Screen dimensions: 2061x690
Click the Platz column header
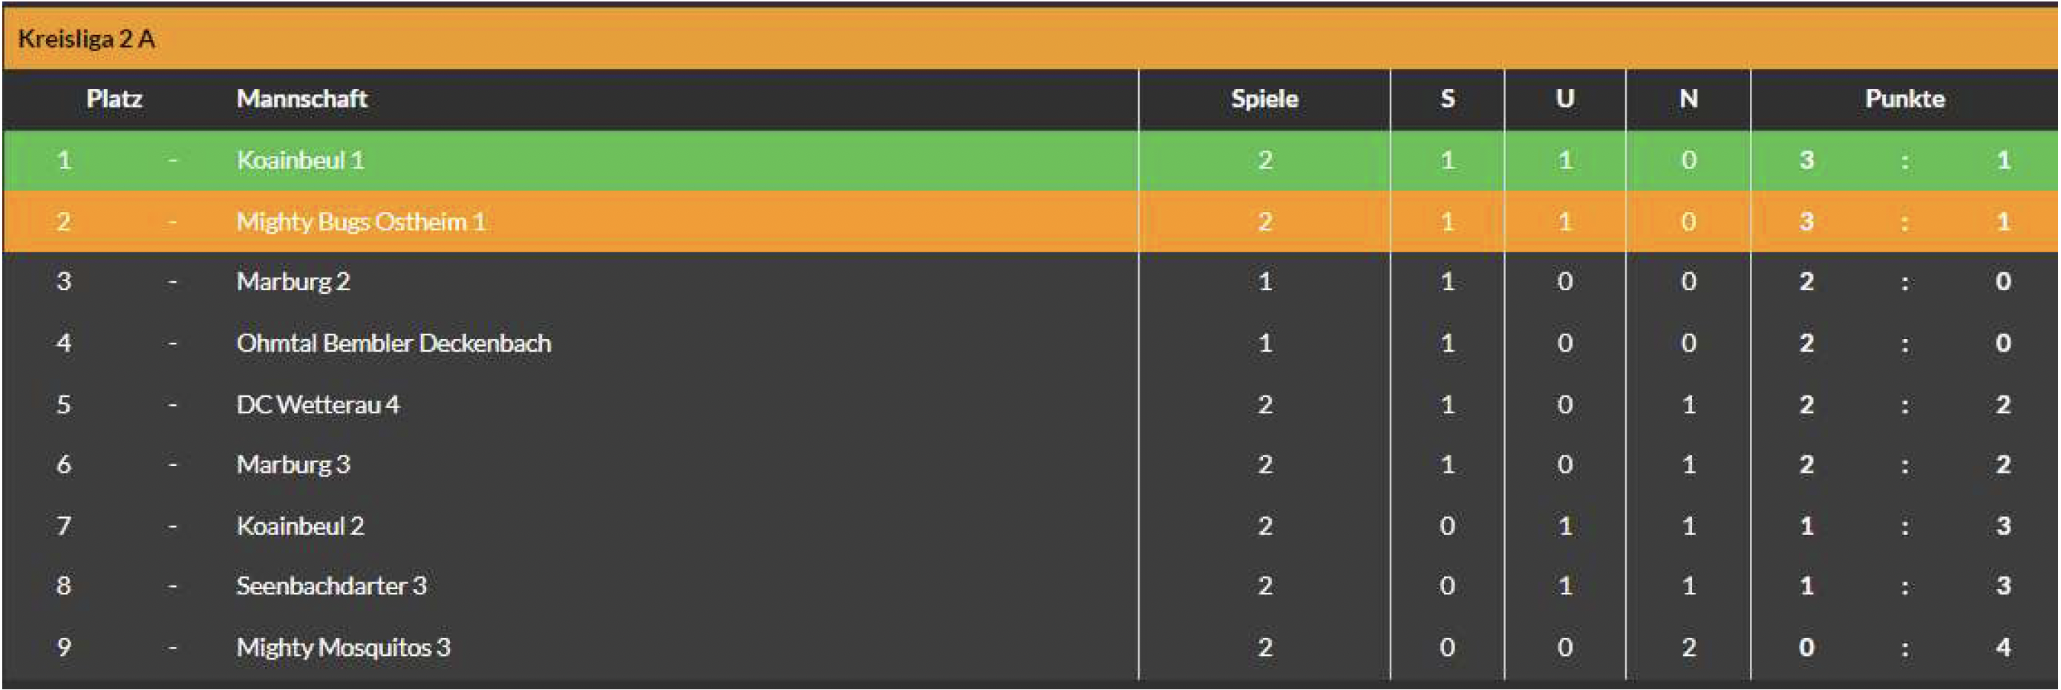pyautogui.click(x=114, y=99)
